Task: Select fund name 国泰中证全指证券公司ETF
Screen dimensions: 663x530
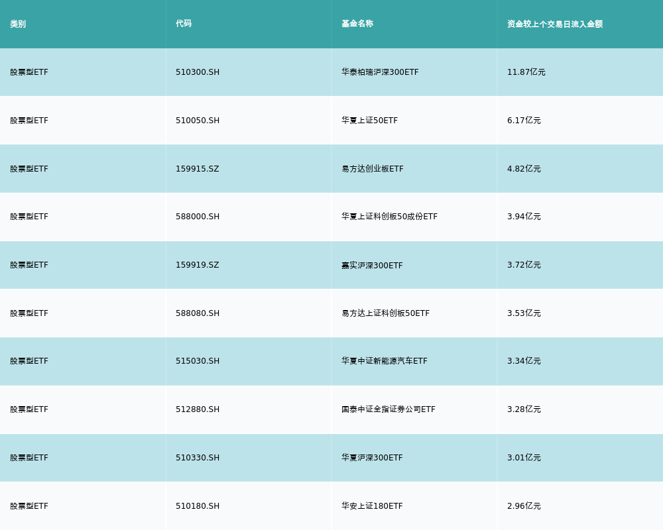Action: tap(388, 409)
